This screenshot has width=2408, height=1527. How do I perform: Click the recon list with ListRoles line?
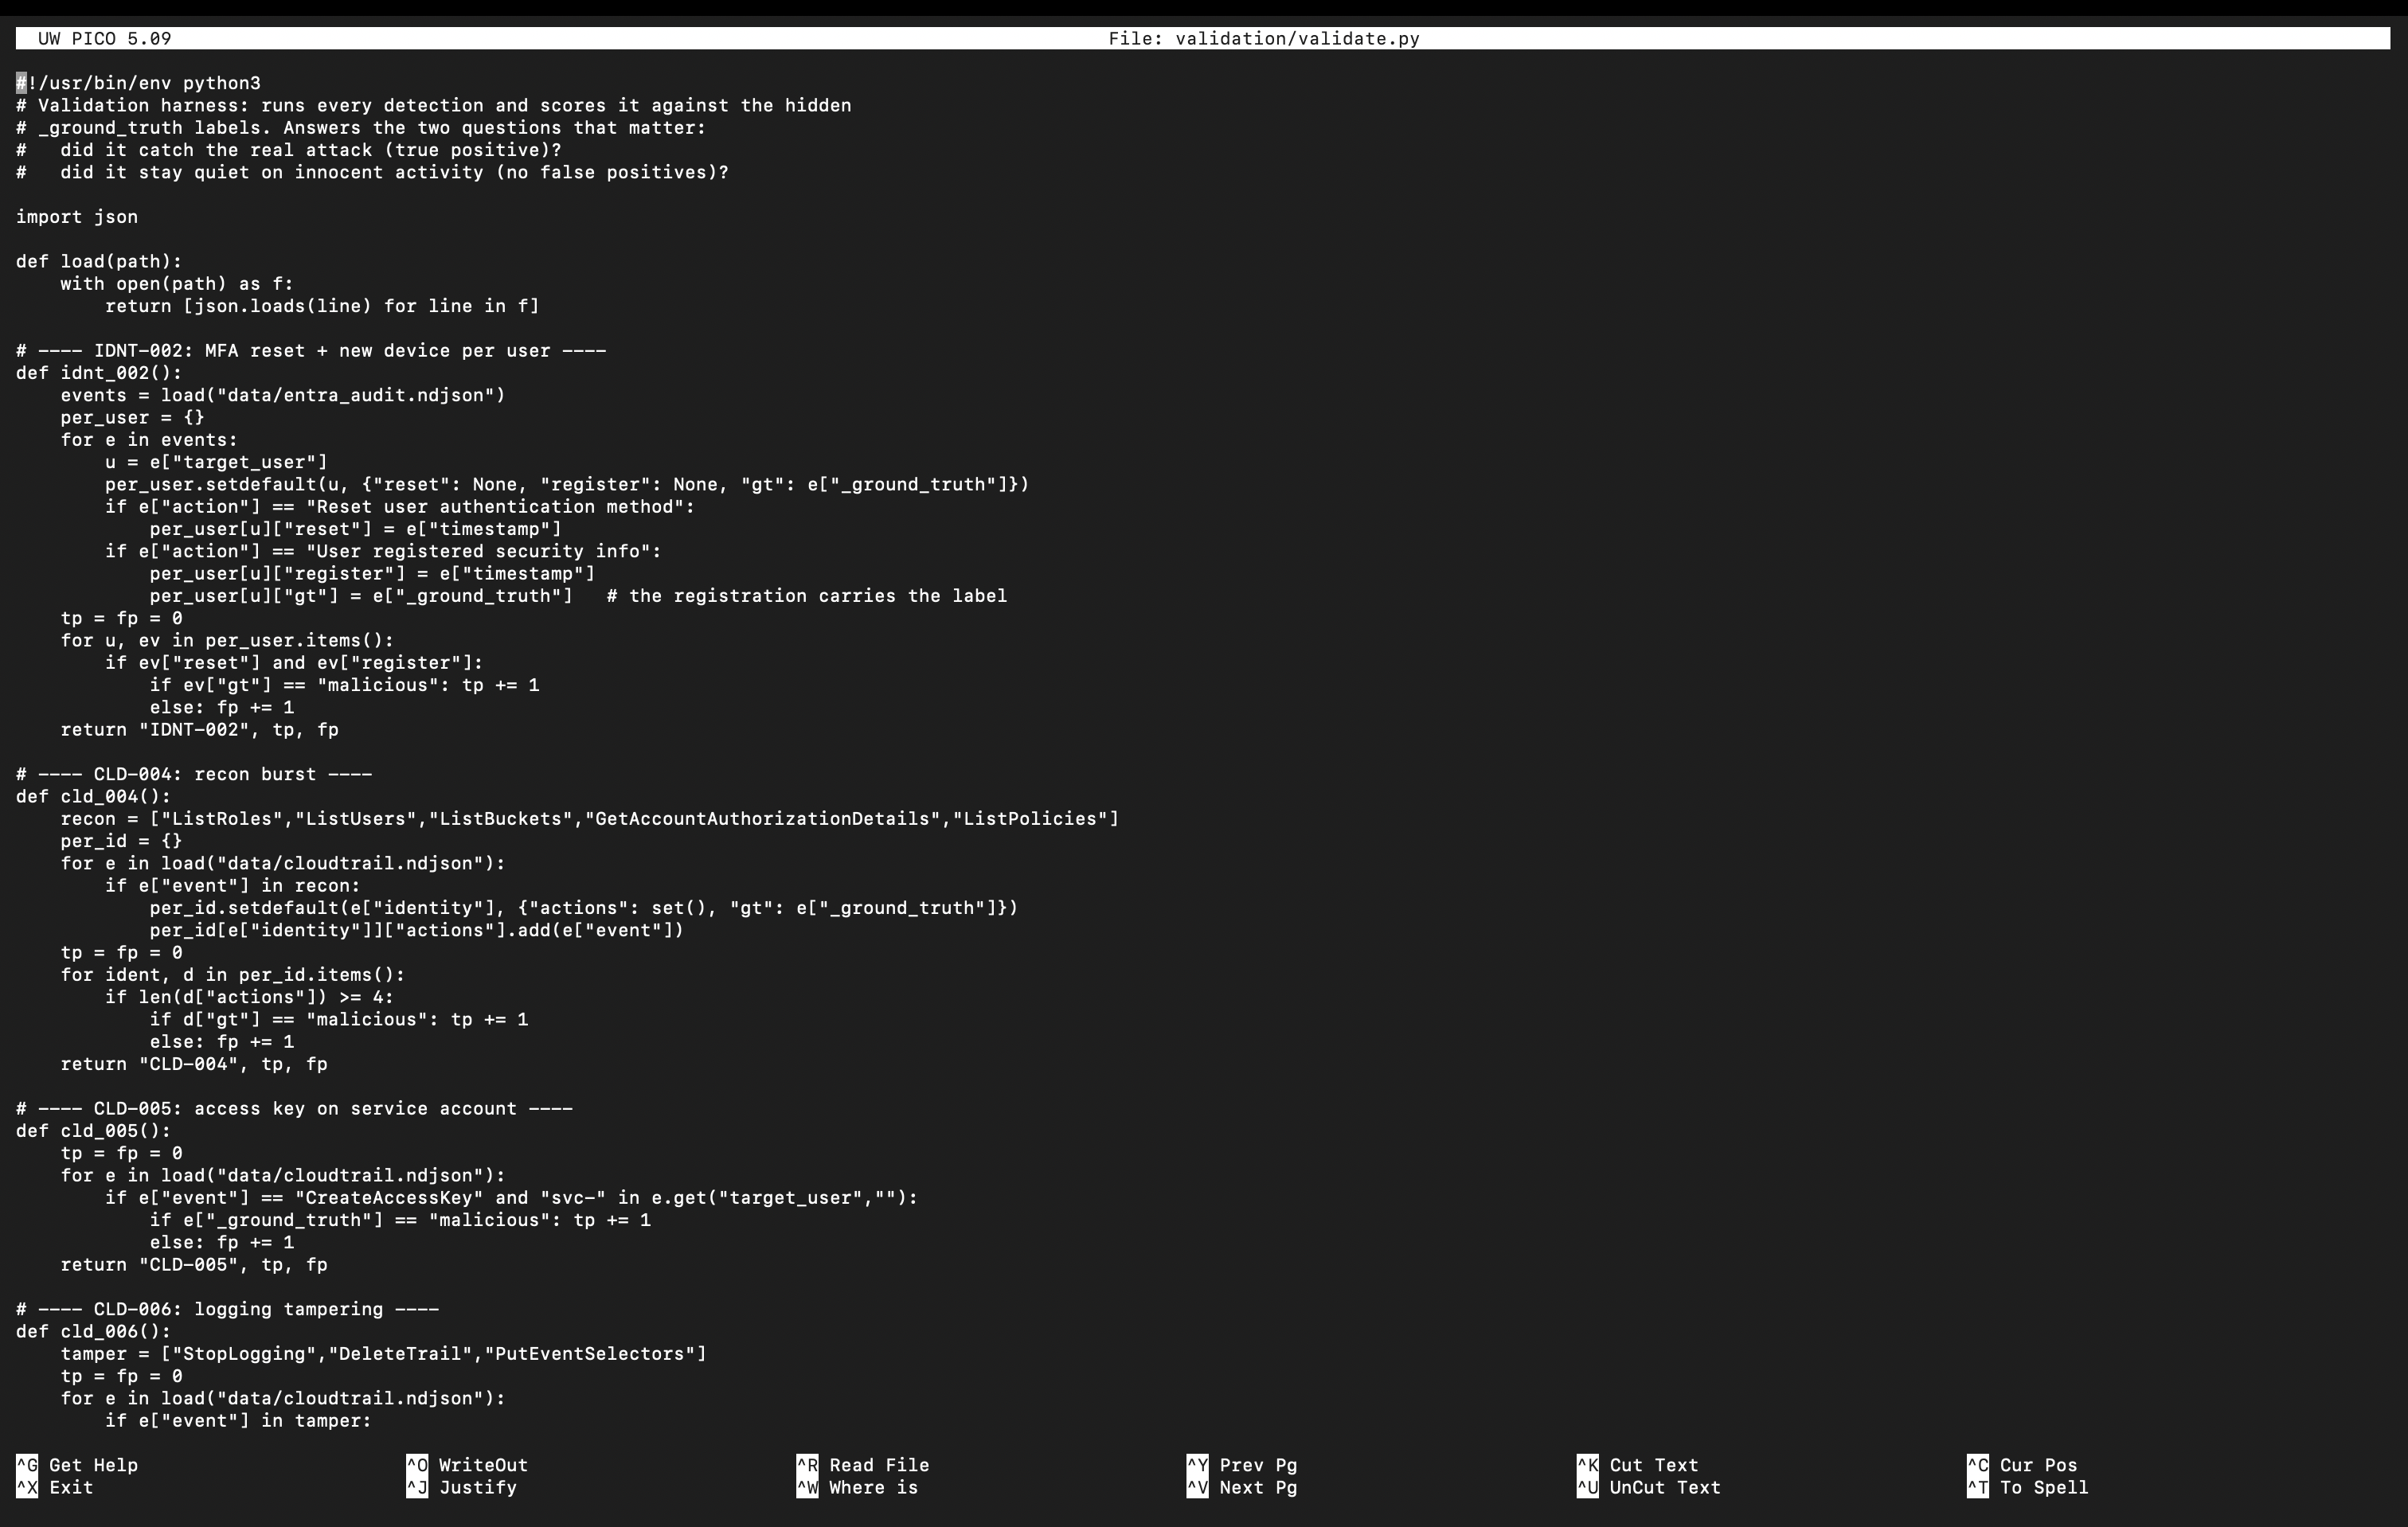590,819
